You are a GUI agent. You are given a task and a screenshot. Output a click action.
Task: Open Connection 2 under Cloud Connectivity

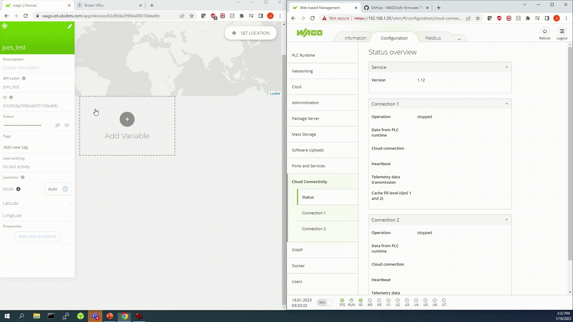pos(328,229)
